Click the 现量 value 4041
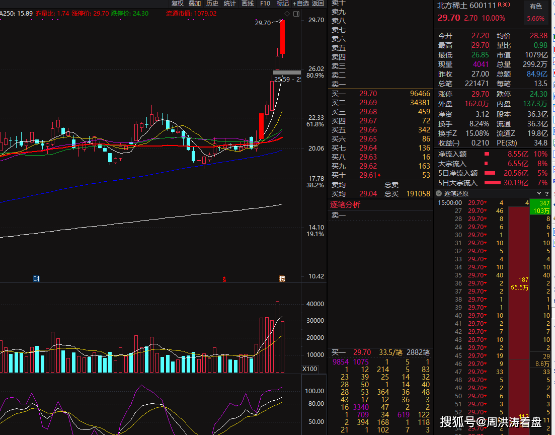This screenshot has height=435, width=555. pos(481,64)
